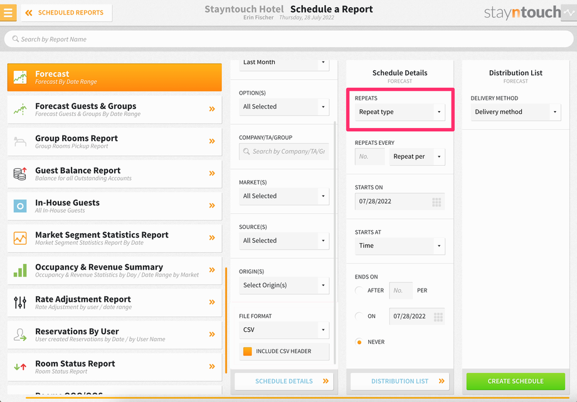Click the chevron on Rate Adjustment Report

point(212,302)
